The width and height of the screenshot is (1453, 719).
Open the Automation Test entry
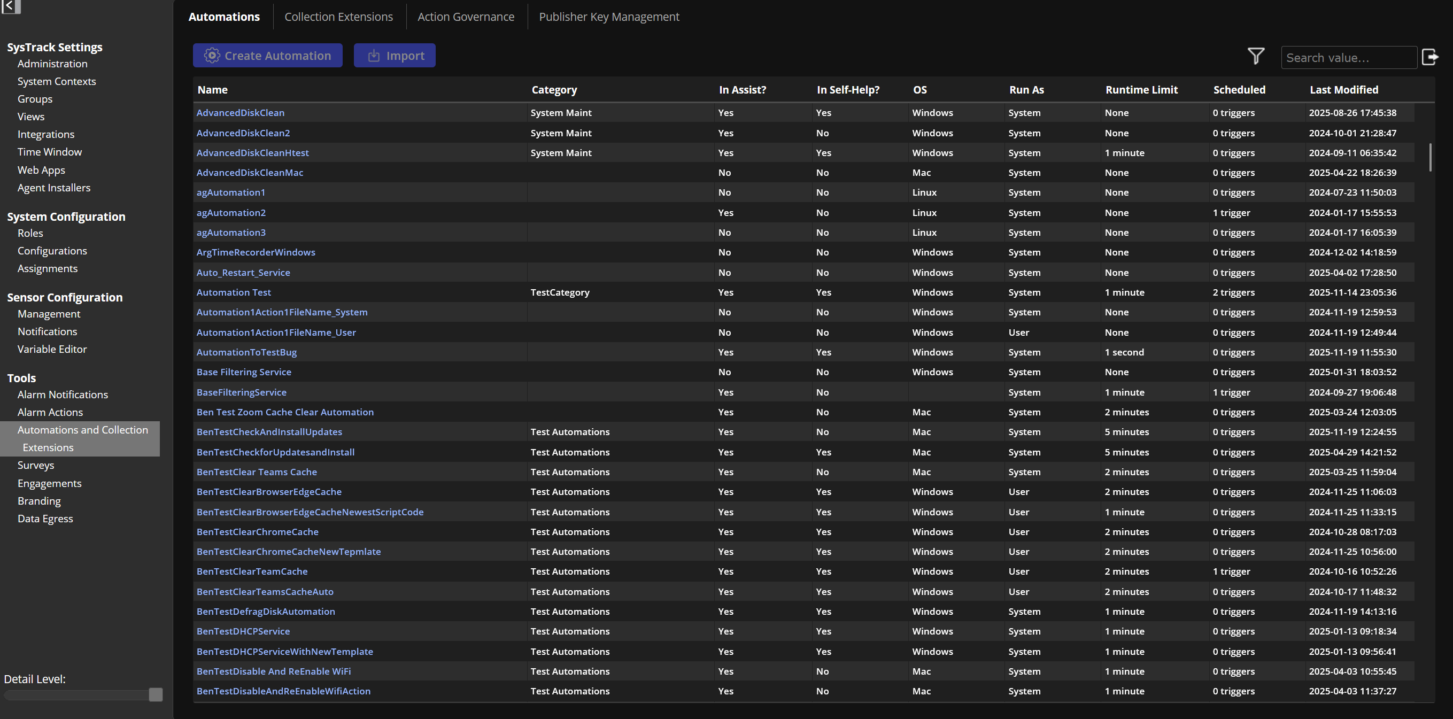click(x=234, y=292)
